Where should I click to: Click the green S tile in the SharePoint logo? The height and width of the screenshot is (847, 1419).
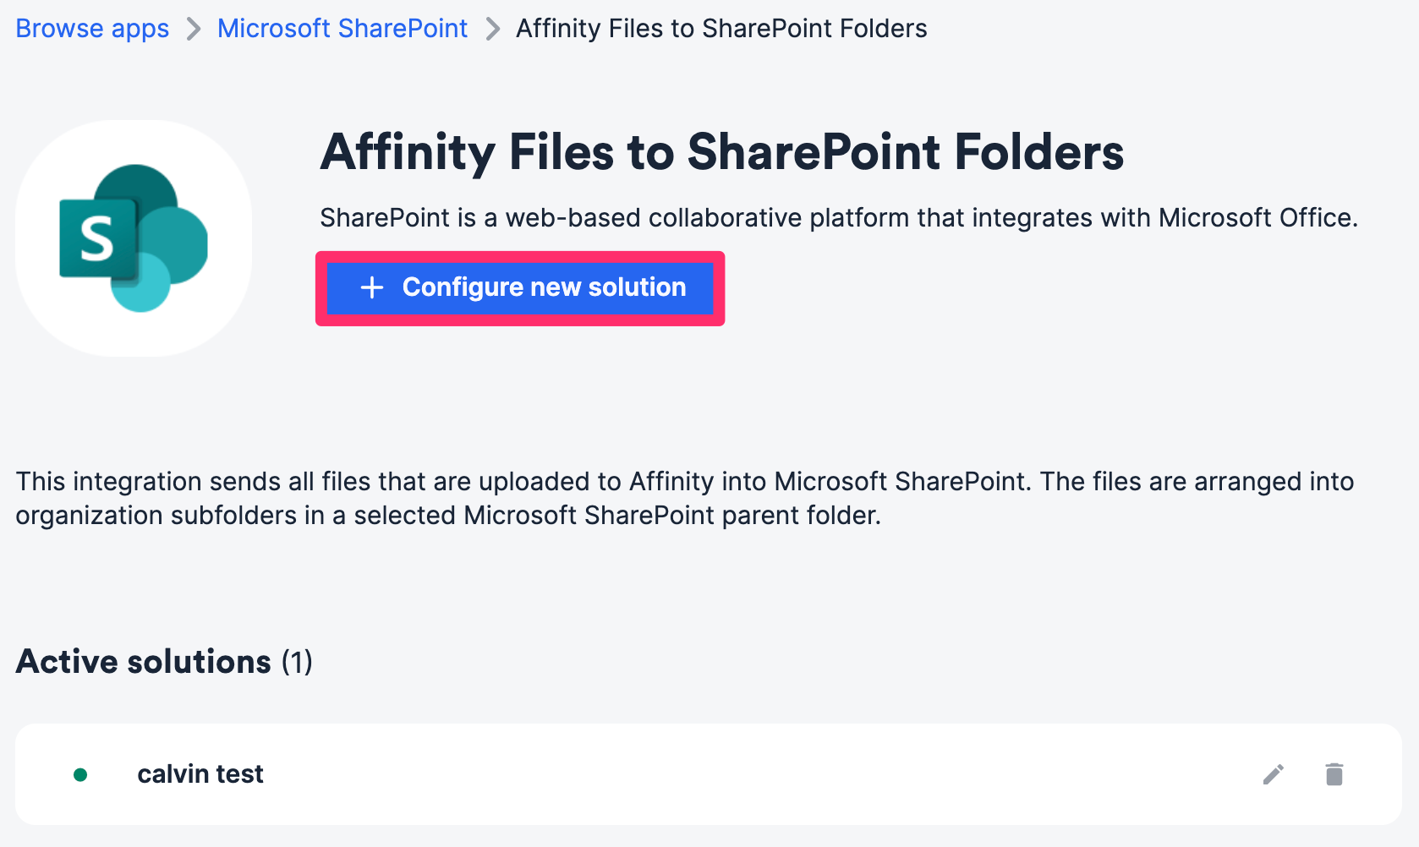point(96,241)
